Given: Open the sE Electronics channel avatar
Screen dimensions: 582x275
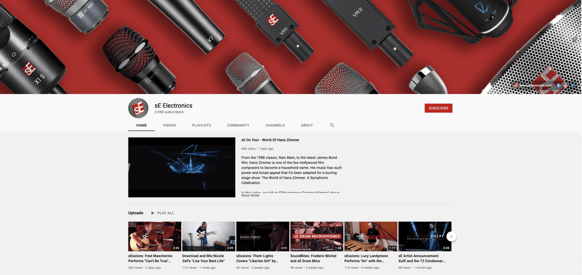Looking at the screenshot, I should pos(138,108).
